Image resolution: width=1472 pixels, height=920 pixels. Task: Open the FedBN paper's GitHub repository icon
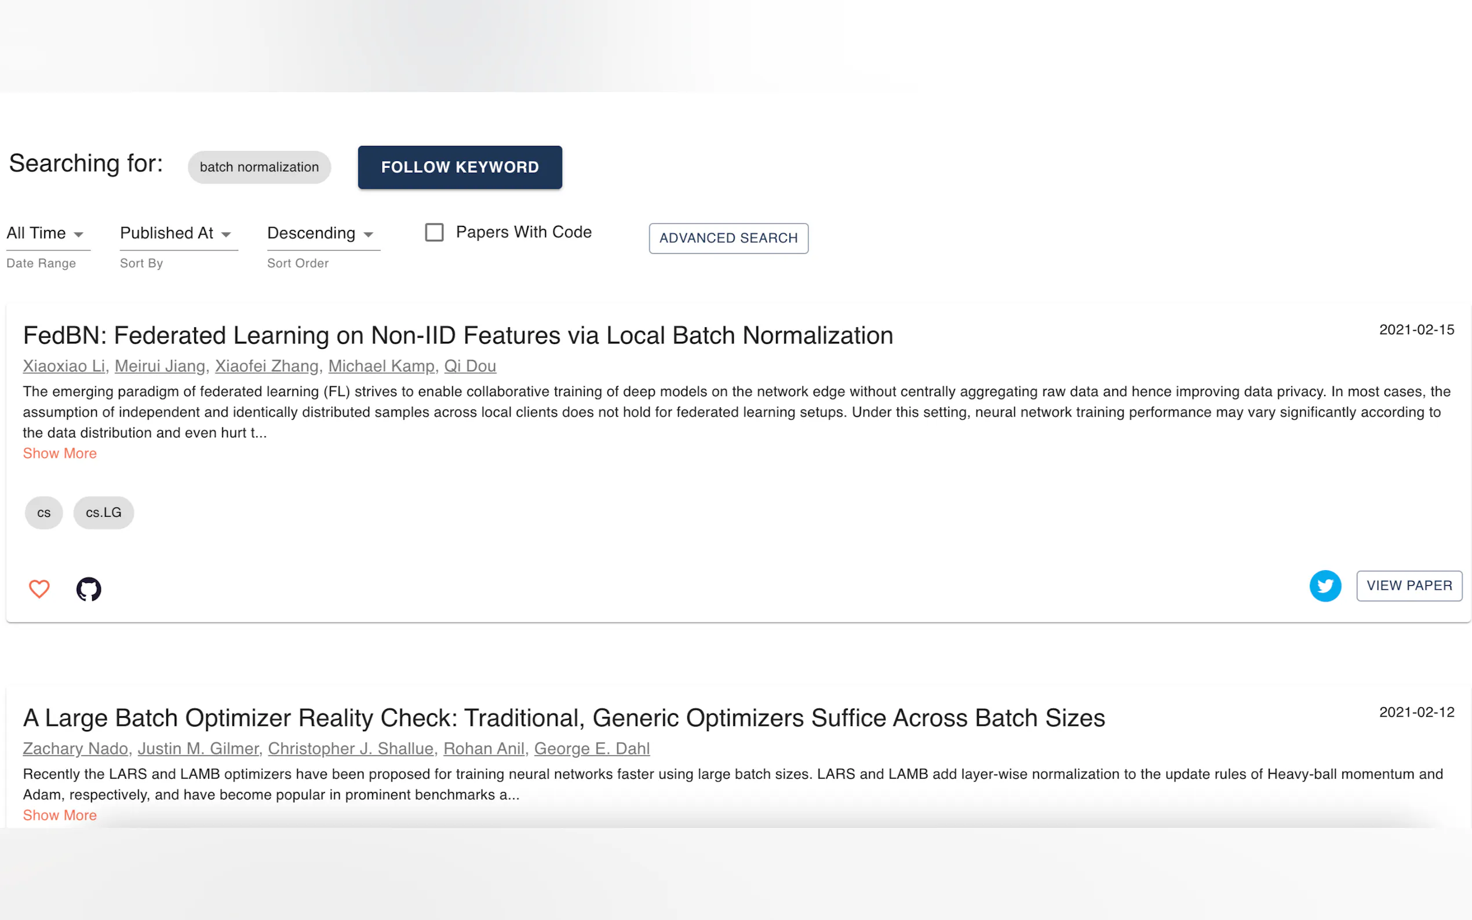89,589
